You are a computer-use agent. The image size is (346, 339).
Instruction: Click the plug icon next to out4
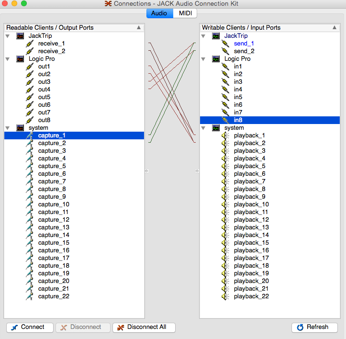(x=30, y=90)
